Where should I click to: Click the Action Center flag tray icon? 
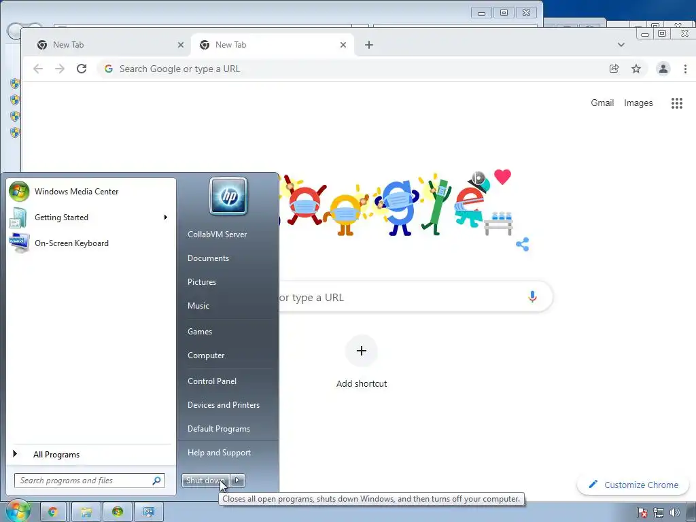point(642,512)
